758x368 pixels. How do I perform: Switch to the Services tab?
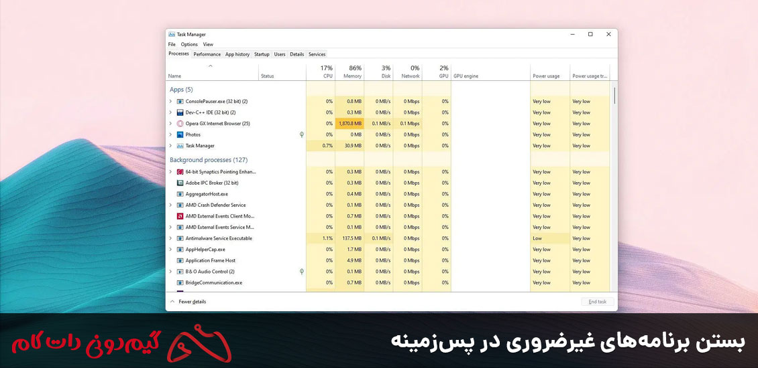click(x=317, y=54)
